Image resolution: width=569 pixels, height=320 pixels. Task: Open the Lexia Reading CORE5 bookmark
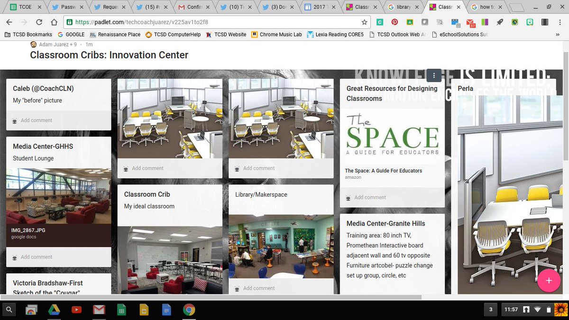tap(335, 35)
